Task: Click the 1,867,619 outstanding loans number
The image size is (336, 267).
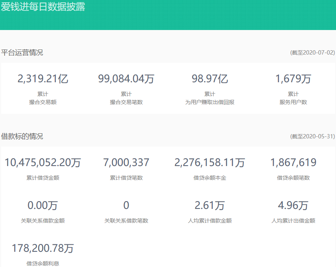Action: click(293, 163)
